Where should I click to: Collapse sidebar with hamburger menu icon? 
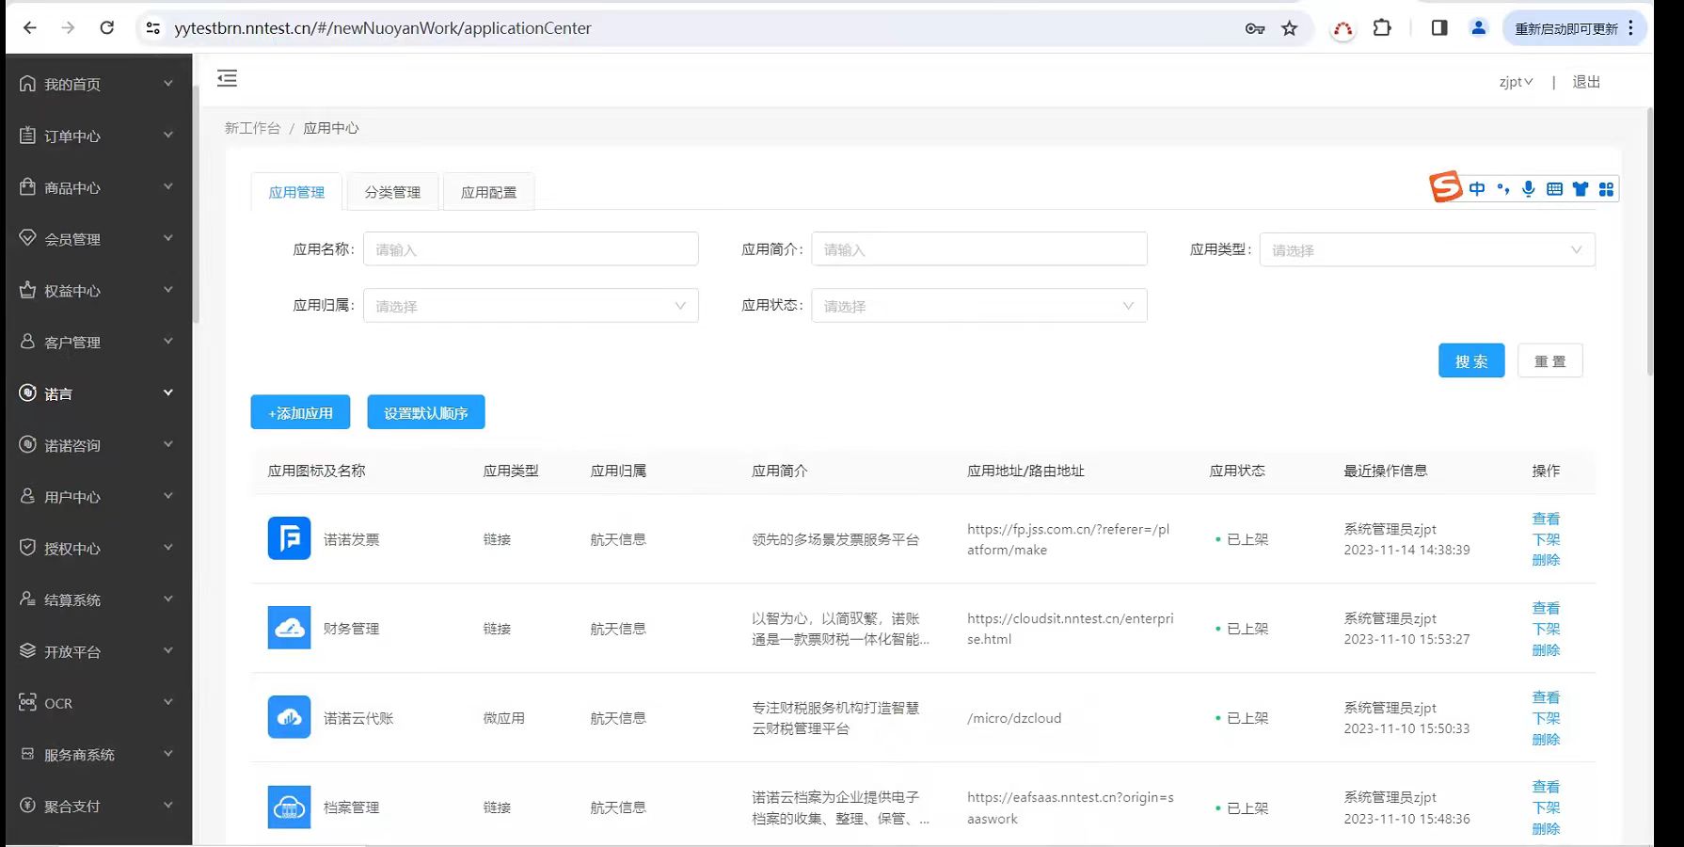(227, 78)
